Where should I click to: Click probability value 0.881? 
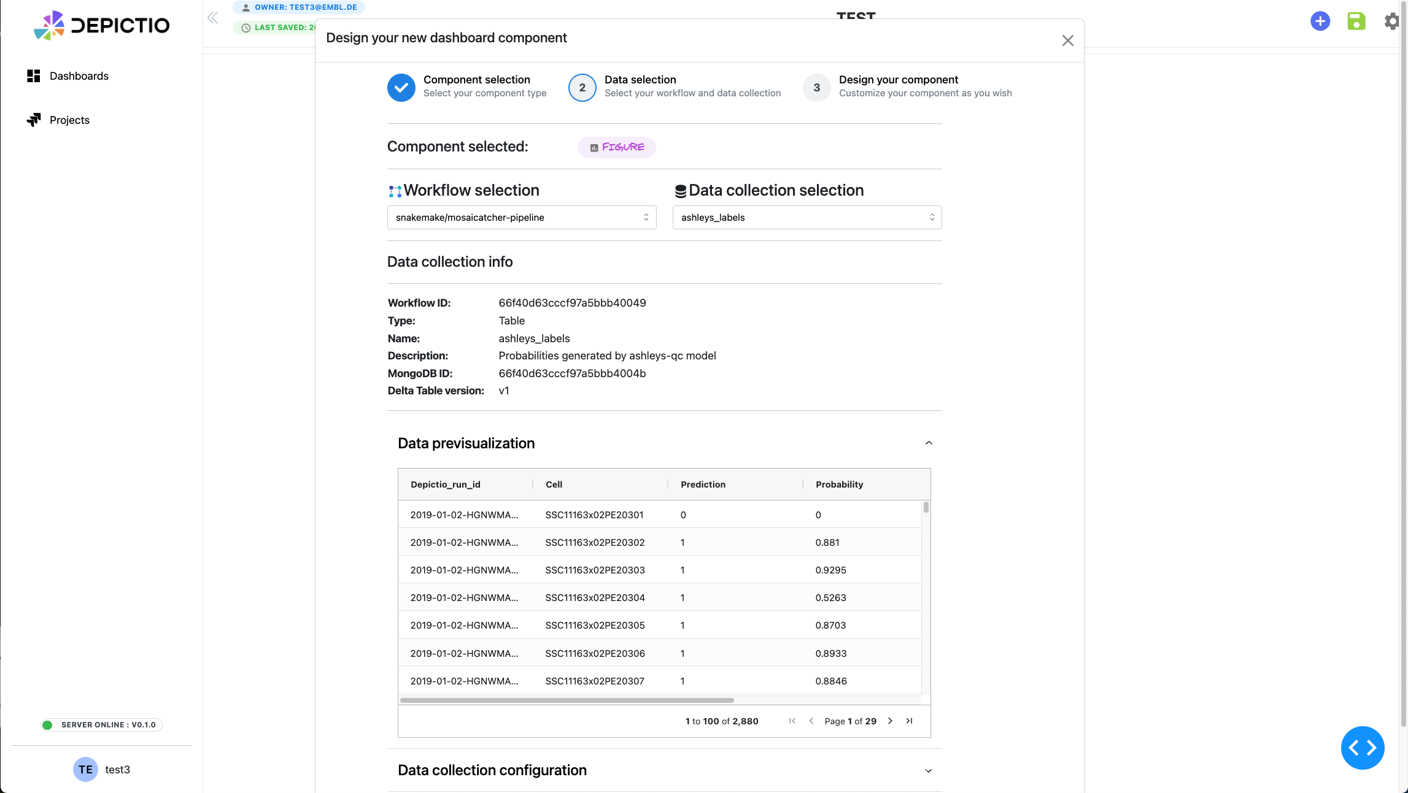coord(827,543)
